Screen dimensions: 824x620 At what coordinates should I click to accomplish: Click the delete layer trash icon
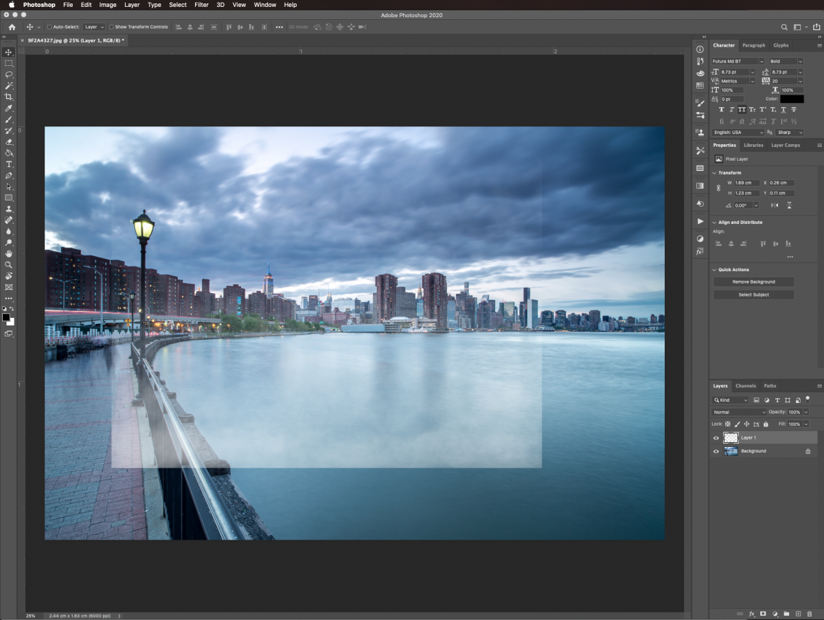click(x=810, y=613)
